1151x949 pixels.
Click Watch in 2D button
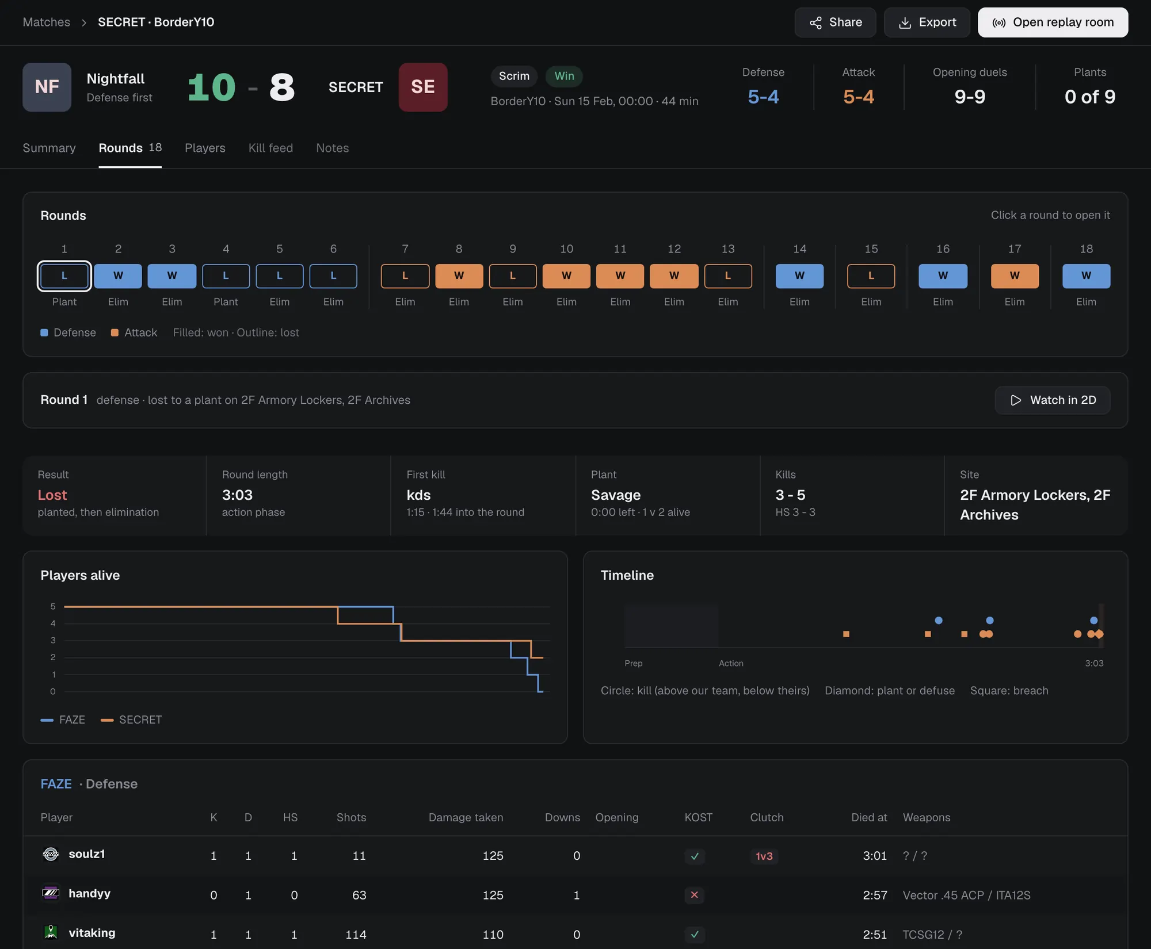pos(1052,400)
